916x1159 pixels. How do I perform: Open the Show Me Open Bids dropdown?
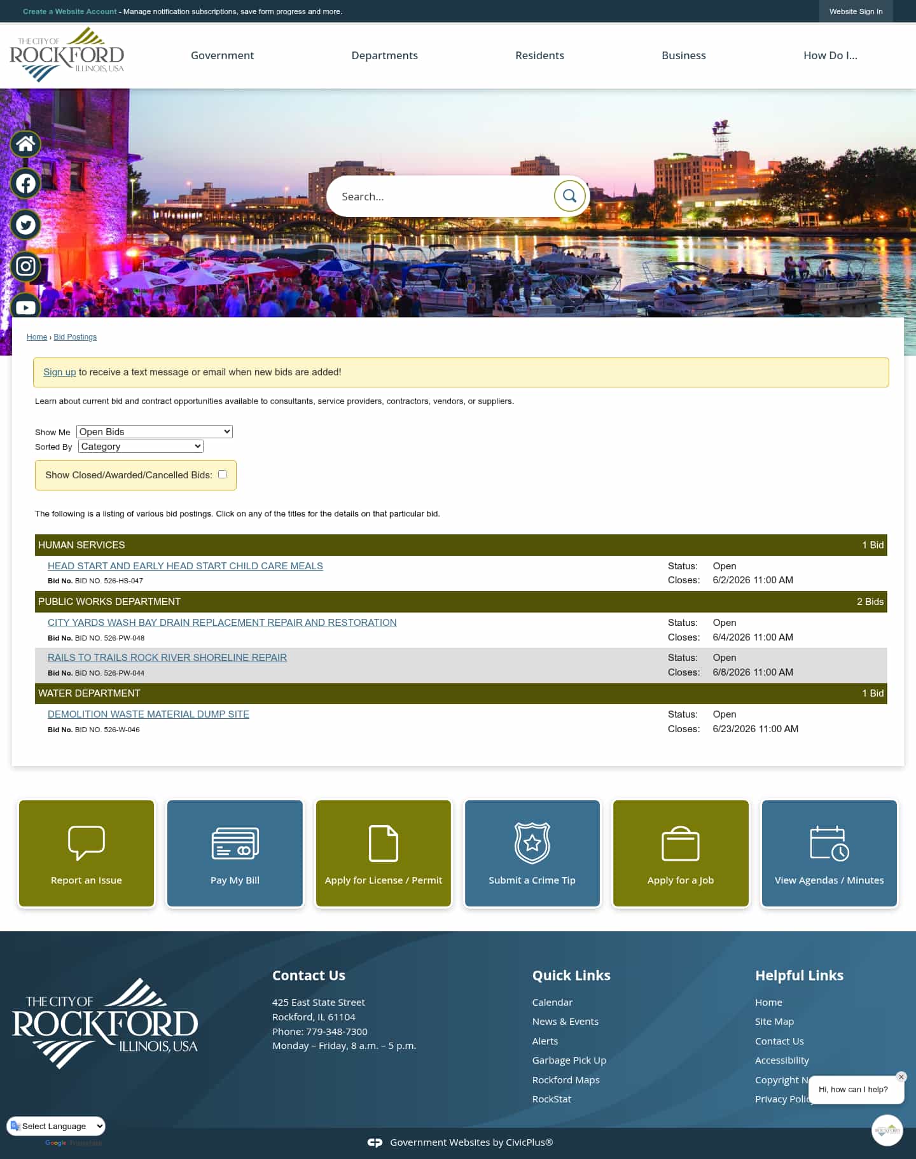155,432
